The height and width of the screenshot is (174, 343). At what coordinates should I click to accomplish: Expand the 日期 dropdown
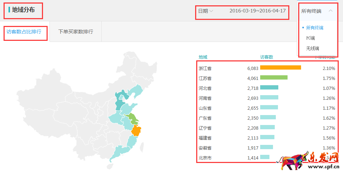[205, 11]
